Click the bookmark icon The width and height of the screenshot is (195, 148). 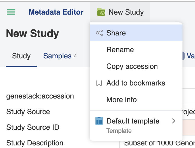(99, 83)
